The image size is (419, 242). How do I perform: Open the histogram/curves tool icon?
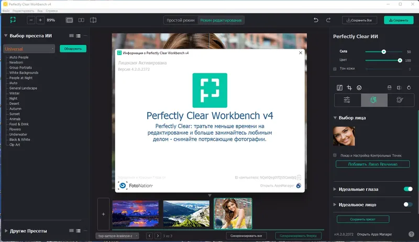pos(339,87)
